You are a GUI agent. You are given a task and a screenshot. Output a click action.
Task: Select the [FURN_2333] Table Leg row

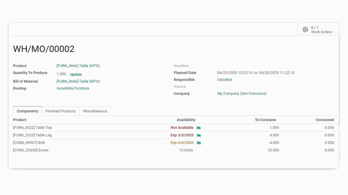pos(173,135)
